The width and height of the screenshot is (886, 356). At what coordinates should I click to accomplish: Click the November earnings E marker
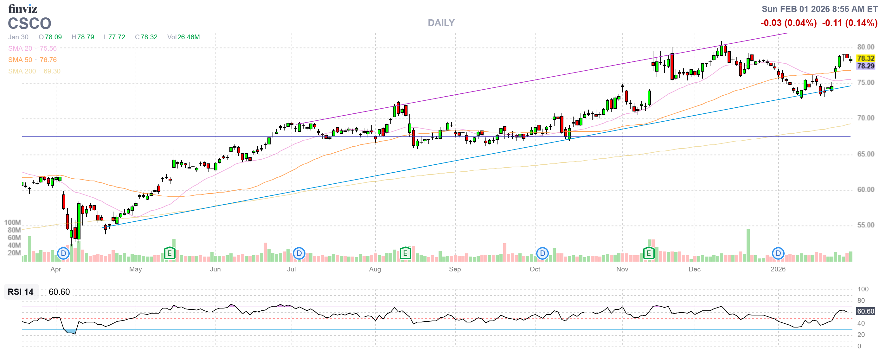[x=649, y=254]
